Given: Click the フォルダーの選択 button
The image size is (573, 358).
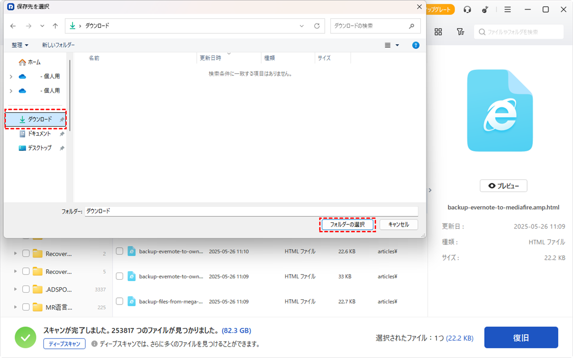Looking at the screenshot, I should (347, 224).
